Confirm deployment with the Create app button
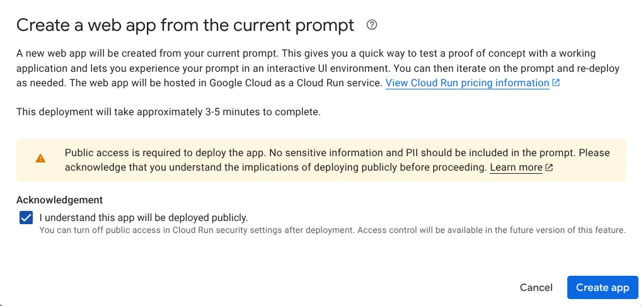The width and height of the screenshot is (641, 306). (603, 288)
